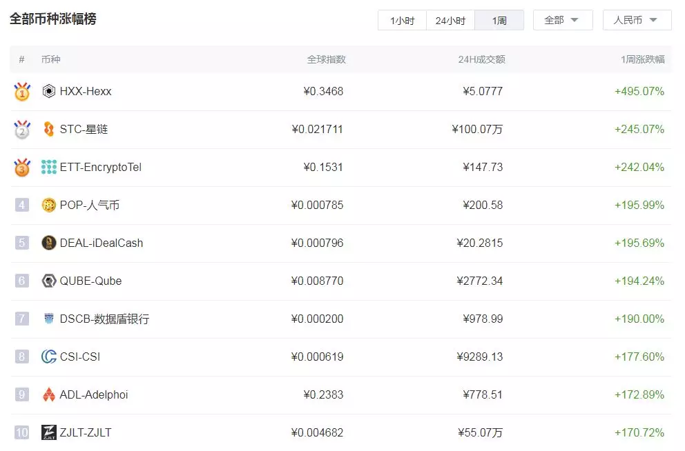The height and width of the screenshot is (451, 685).
Task: Click the ZJLT black square logo
Action: tap(48, 432)
